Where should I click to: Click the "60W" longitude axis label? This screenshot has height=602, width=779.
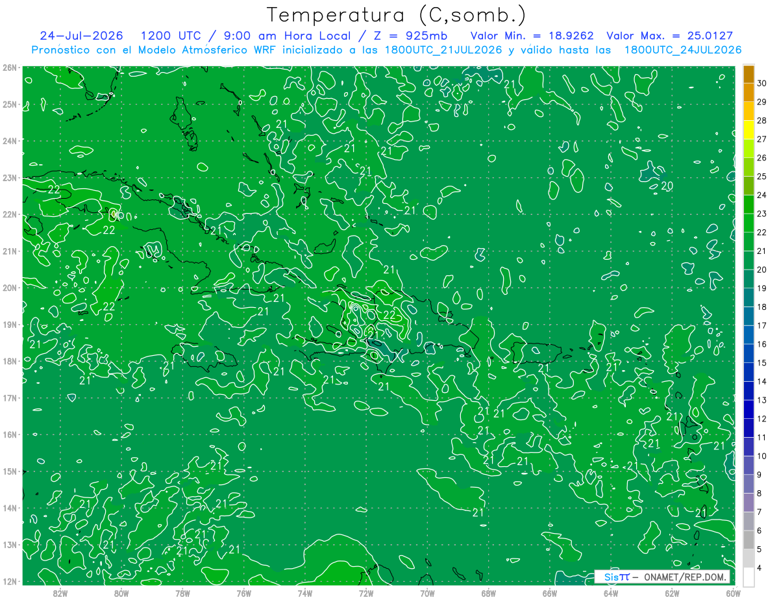pyautogui.click(x=733, y=593)
